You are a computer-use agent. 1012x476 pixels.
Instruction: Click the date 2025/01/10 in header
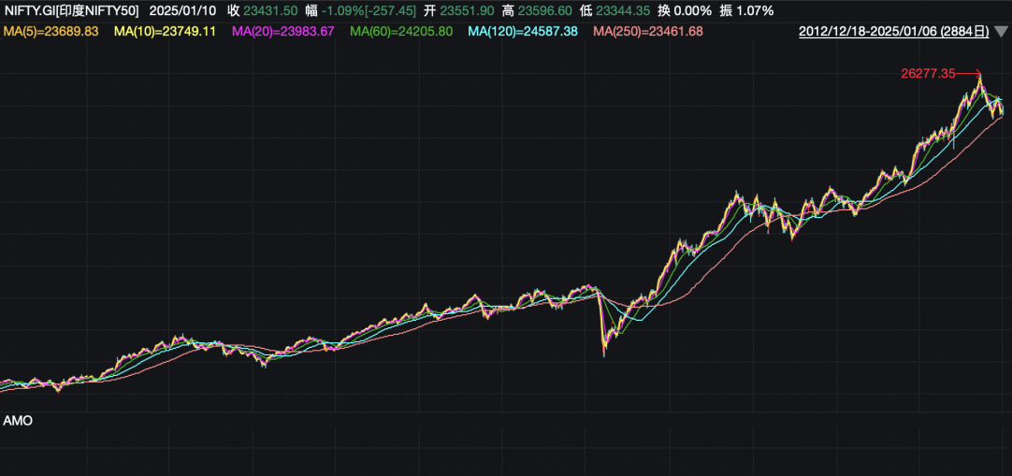point(184,11)
